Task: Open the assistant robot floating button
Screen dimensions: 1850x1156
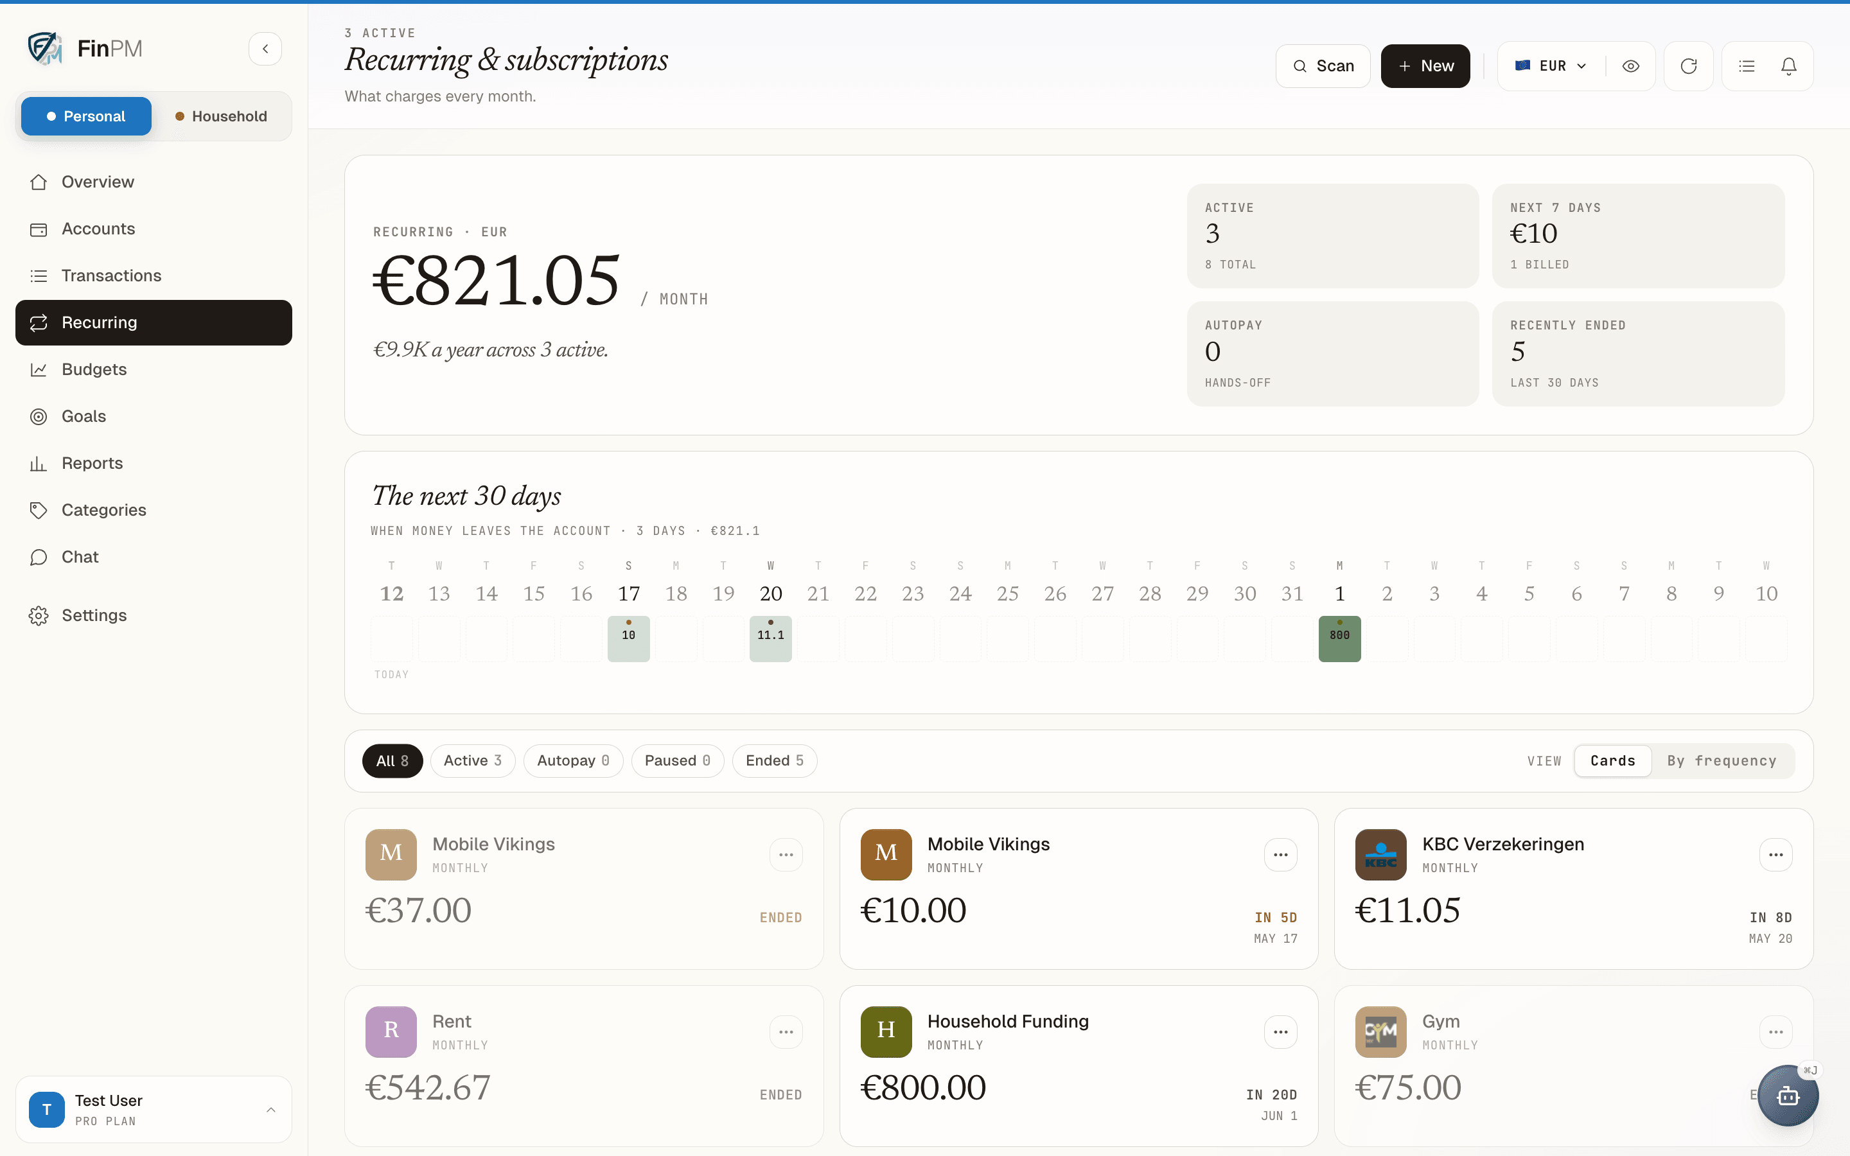Action: click(x=1788, y=1096)
